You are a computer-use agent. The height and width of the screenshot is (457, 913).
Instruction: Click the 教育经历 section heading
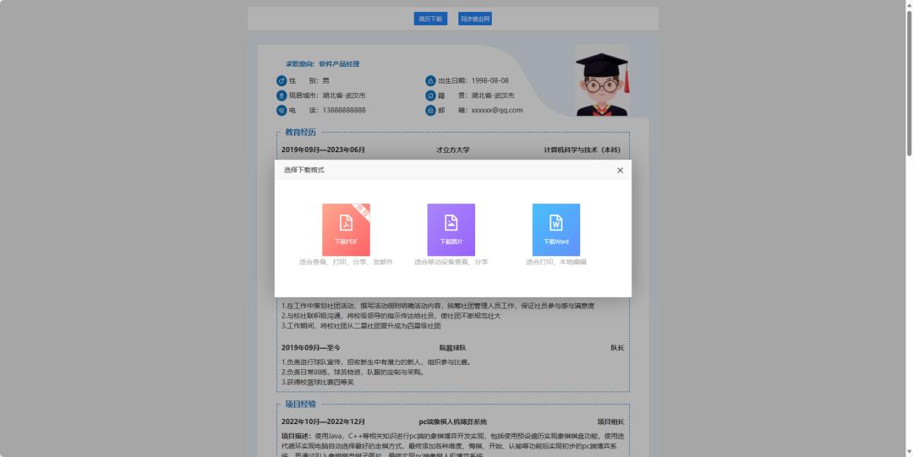(x=300, y=133)
